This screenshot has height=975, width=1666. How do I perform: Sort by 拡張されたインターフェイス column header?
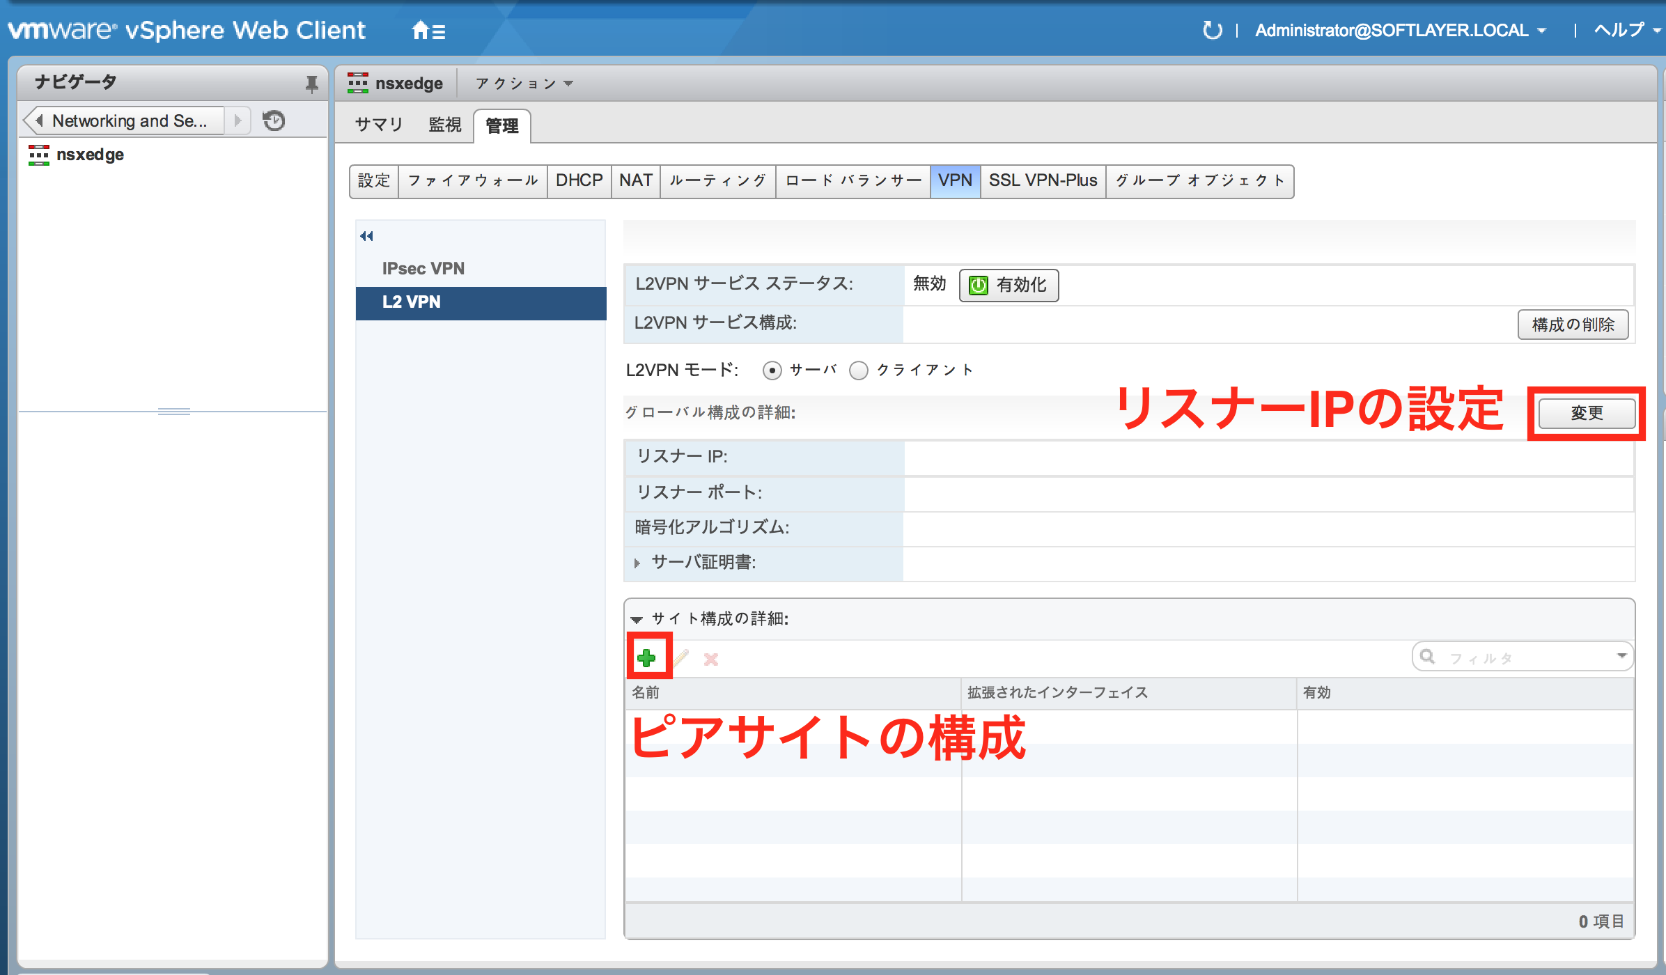tap(1128, 693)
